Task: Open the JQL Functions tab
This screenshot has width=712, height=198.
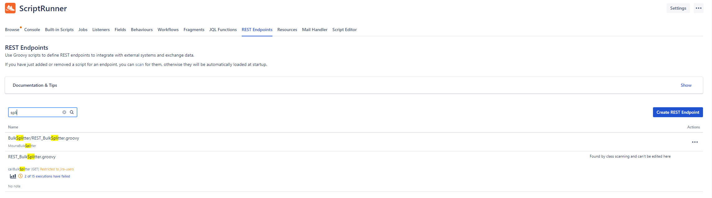Action: pos(223,30)
